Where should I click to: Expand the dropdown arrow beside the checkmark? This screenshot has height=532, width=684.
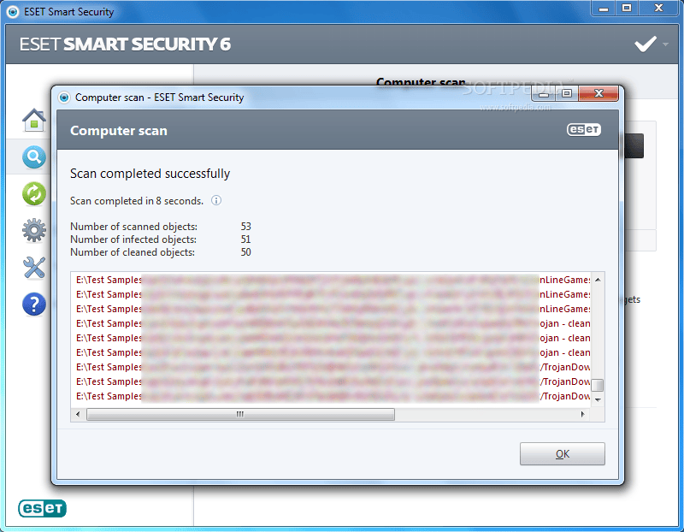click(x=665, y=44)
